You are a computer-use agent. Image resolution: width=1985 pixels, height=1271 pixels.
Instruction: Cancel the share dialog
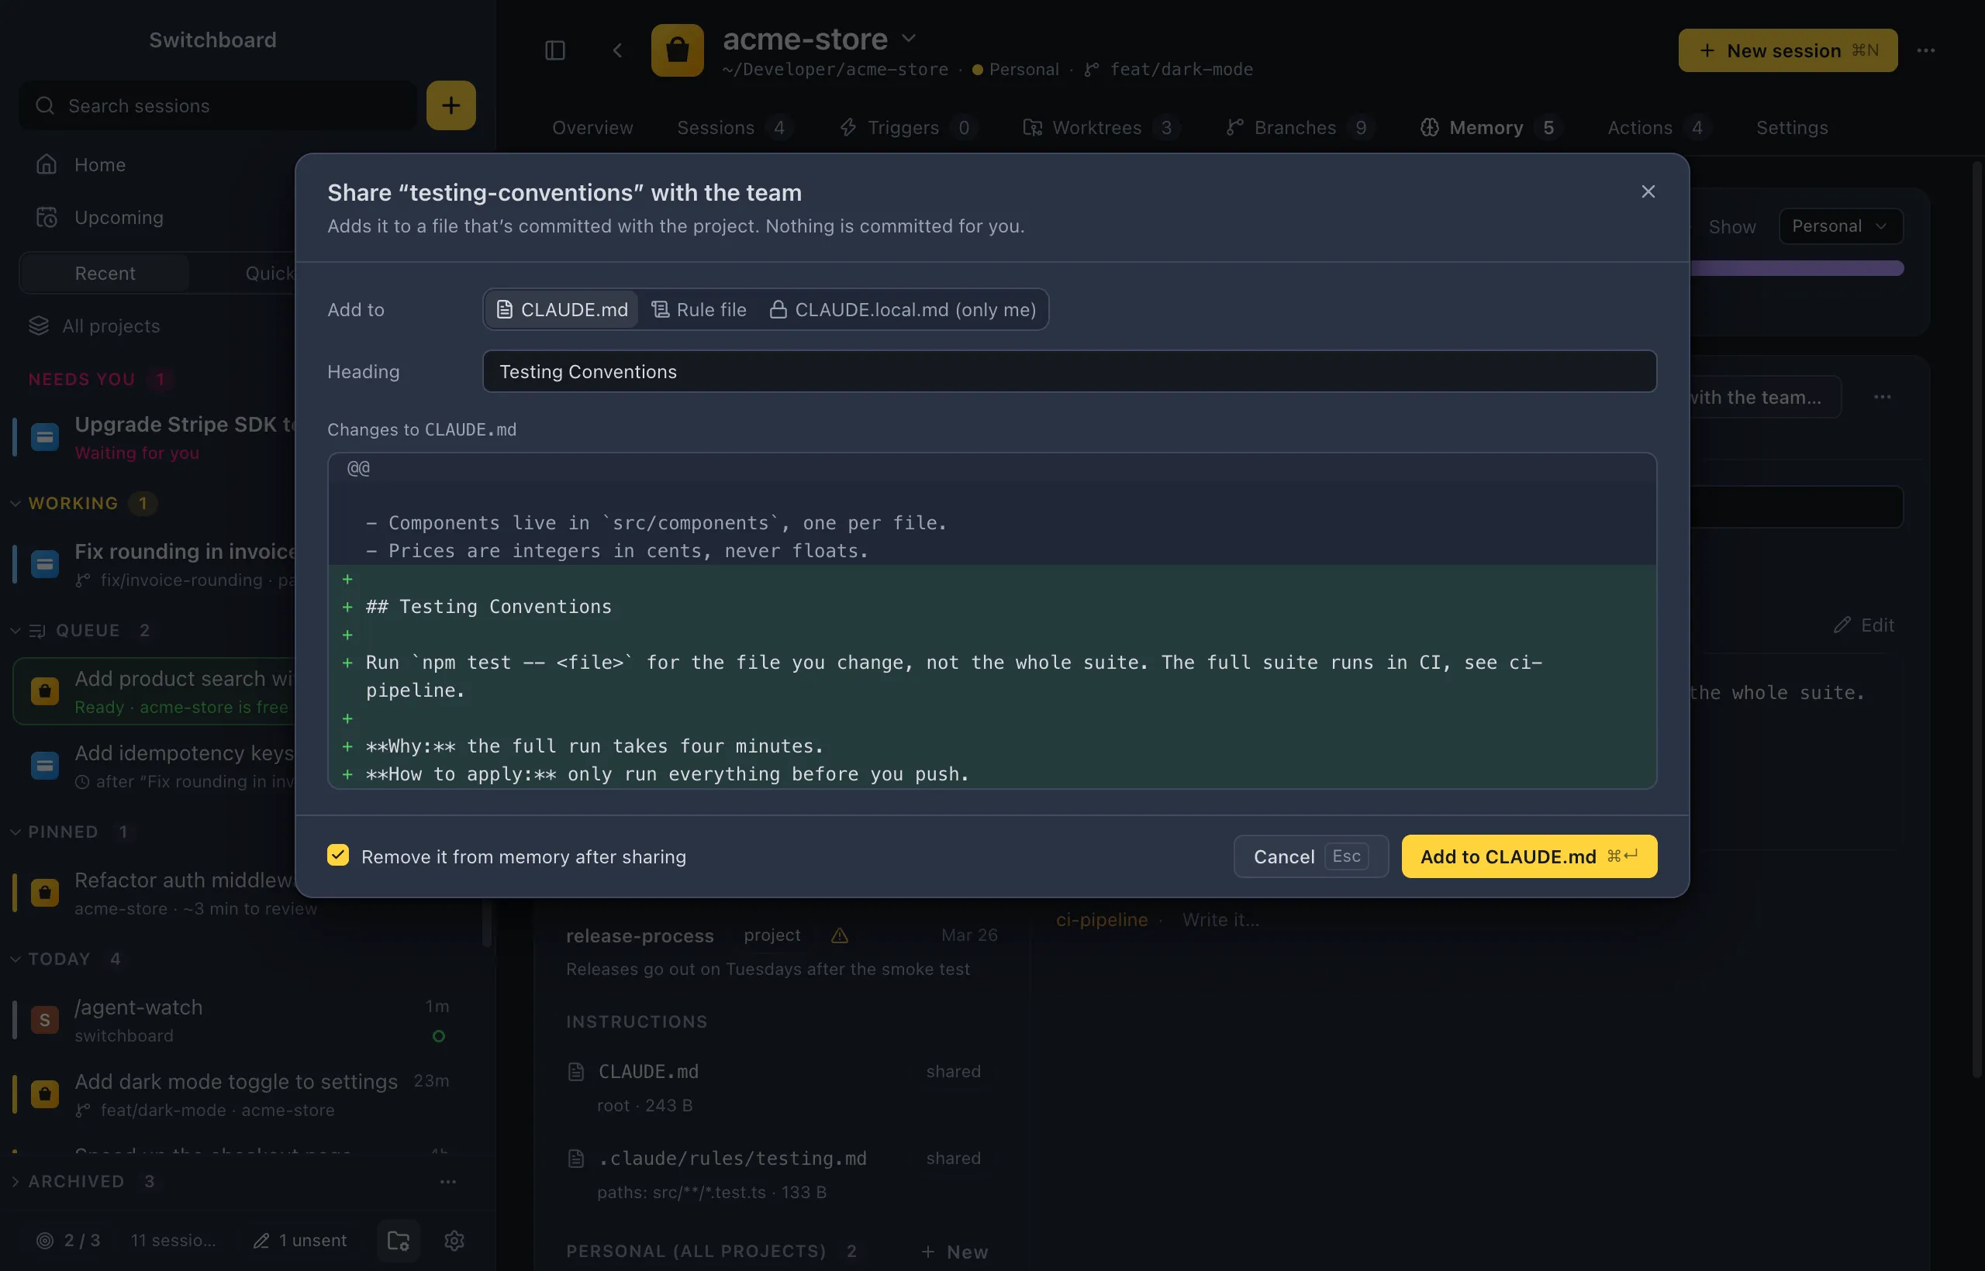point(1310,856)
